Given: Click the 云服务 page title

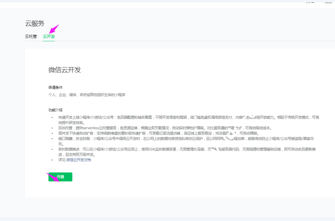Looking at the screenshot, I should coord(35,23).
